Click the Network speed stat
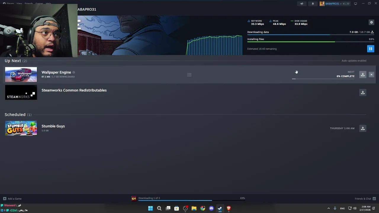 point(256,22)
